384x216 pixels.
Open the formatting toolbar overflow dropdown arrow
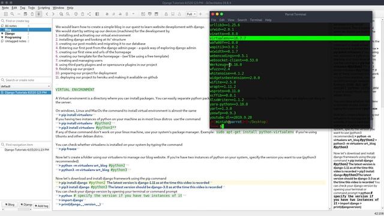click(x=133, y=14)
